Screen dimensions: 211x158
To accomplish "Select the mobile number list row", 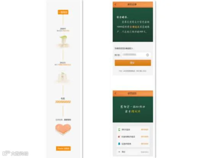I will [x=133, y=129].
